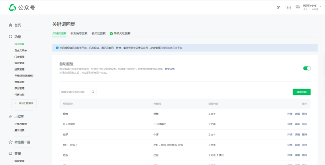This screenshot has width=325, height=165.
Task: Open 投票管理 in the sidebar
Action: [19, 69]
